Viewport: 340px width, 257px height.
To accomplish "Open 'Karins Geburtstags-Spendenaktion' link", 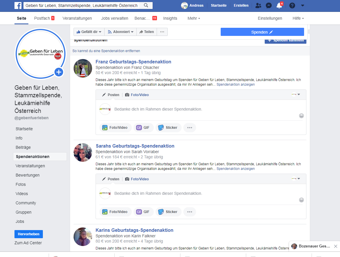I will pyautogui.click(x=134, y=230).
